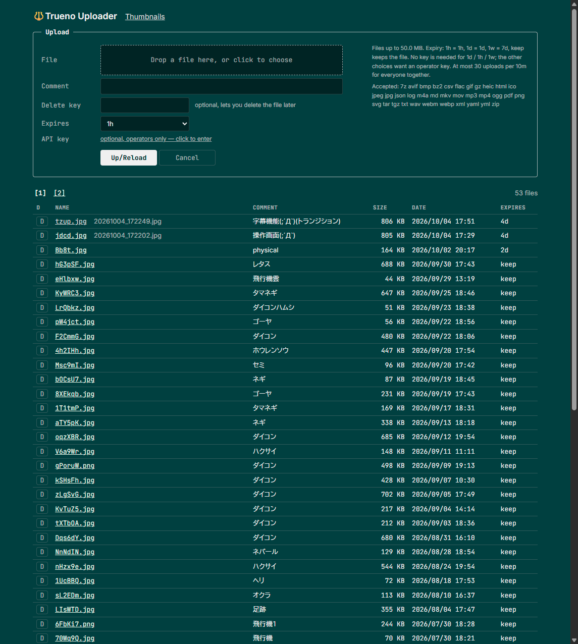Go to page 2 of the file list
578x644 pixels.
(x=60, y=193)
